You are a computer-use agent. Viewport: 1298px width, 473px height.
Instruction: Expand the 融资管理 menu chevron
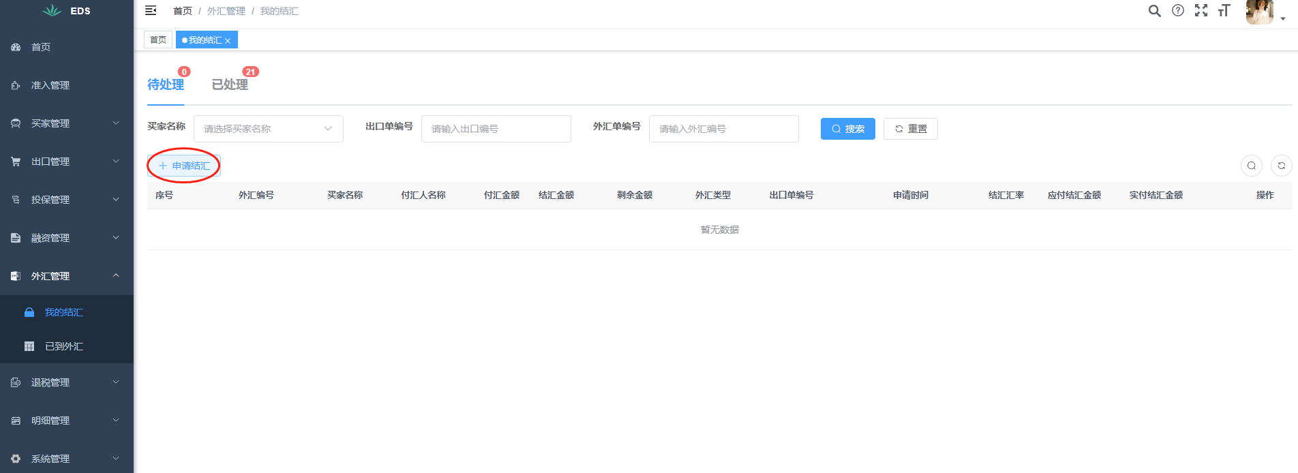tap(116, 238)
